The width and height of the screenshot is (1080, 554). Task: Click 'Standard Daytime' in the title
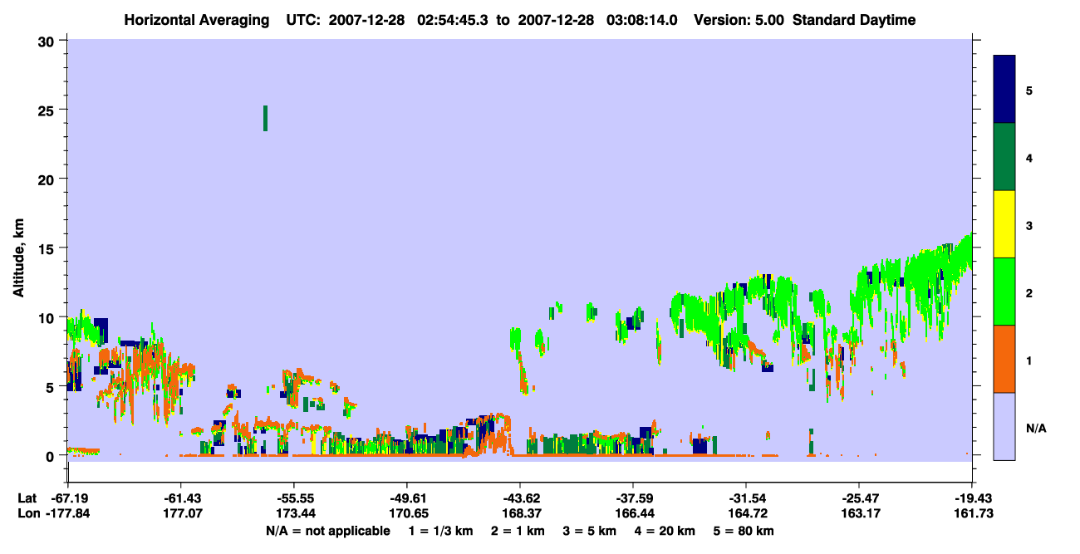[854, 20]
